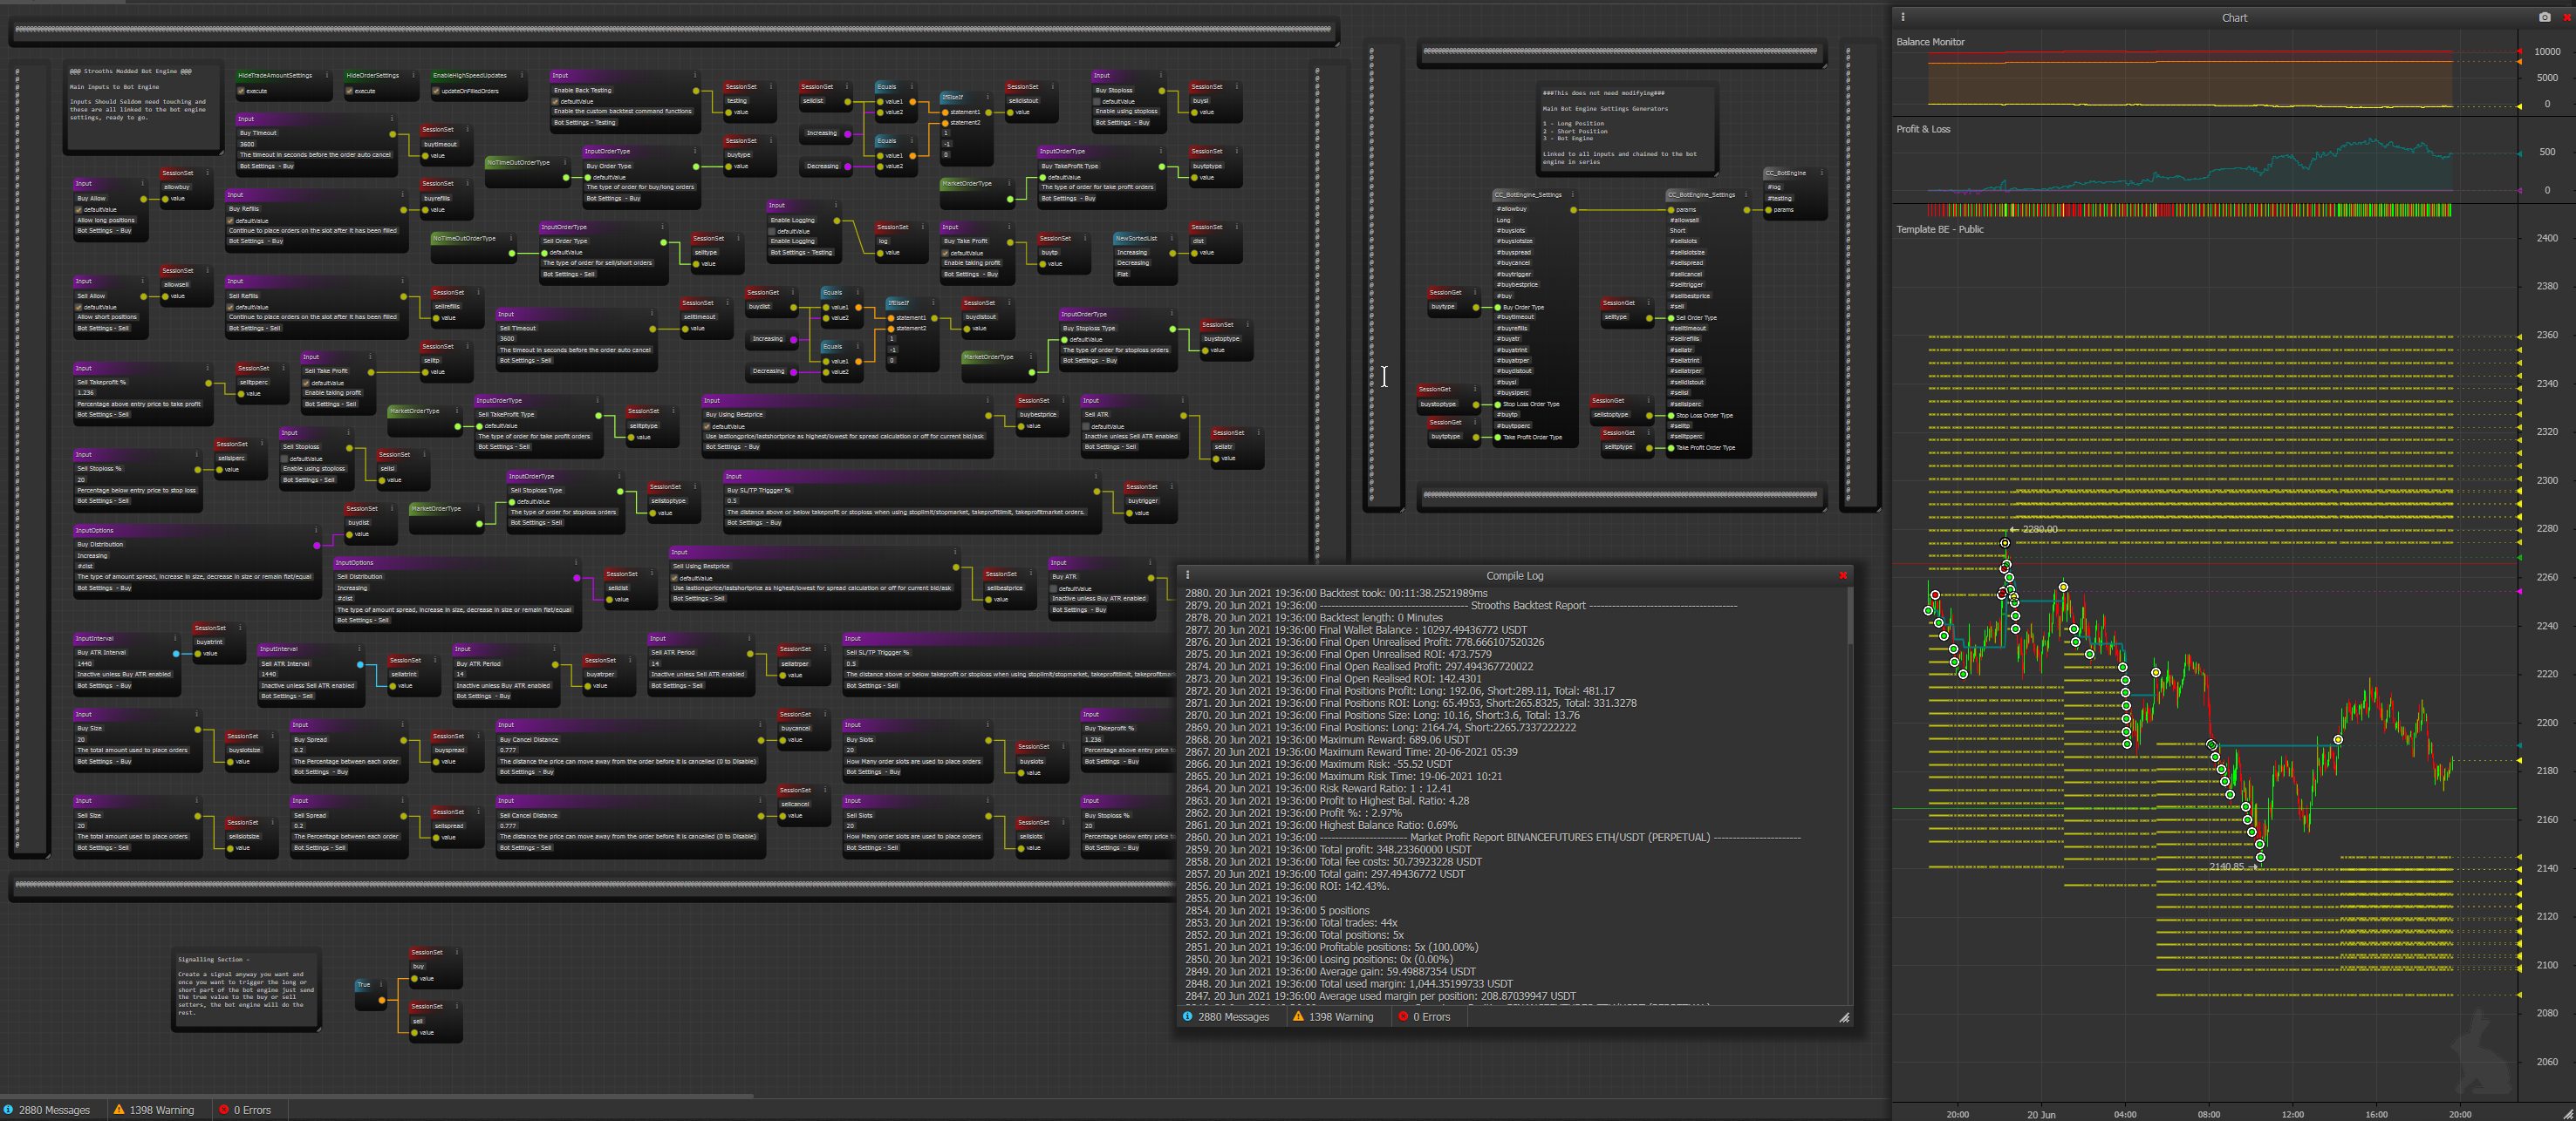The image size is (2576, 1121).
Task: Toggle defaultValue checkbox under Sell Take Profit
Action: pyautogui.click(x=308, y=383)
